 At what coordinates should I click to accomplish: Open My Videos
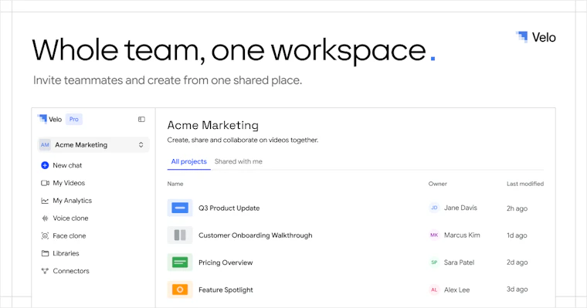[69, 183]
